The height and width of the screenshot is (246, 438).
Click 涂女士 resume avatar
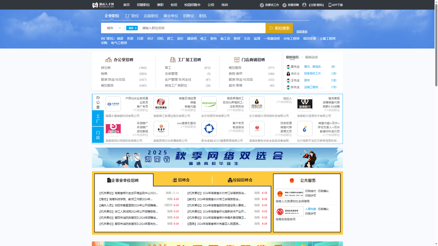click(288, 73)
